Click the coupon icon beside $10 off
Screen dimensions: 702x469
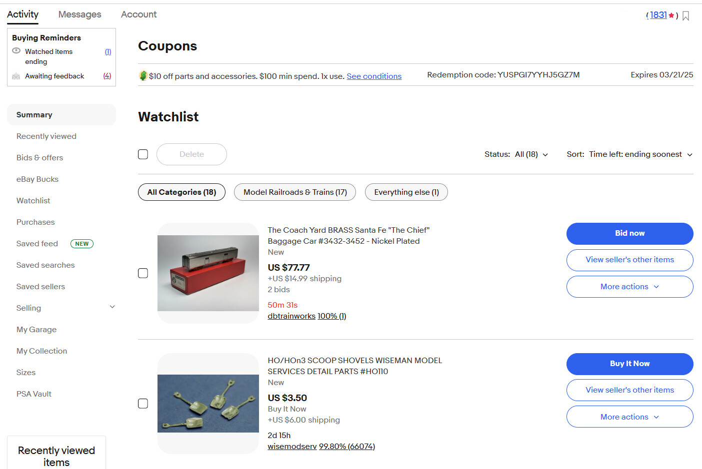pyautogui.click(x=143, y=75)
